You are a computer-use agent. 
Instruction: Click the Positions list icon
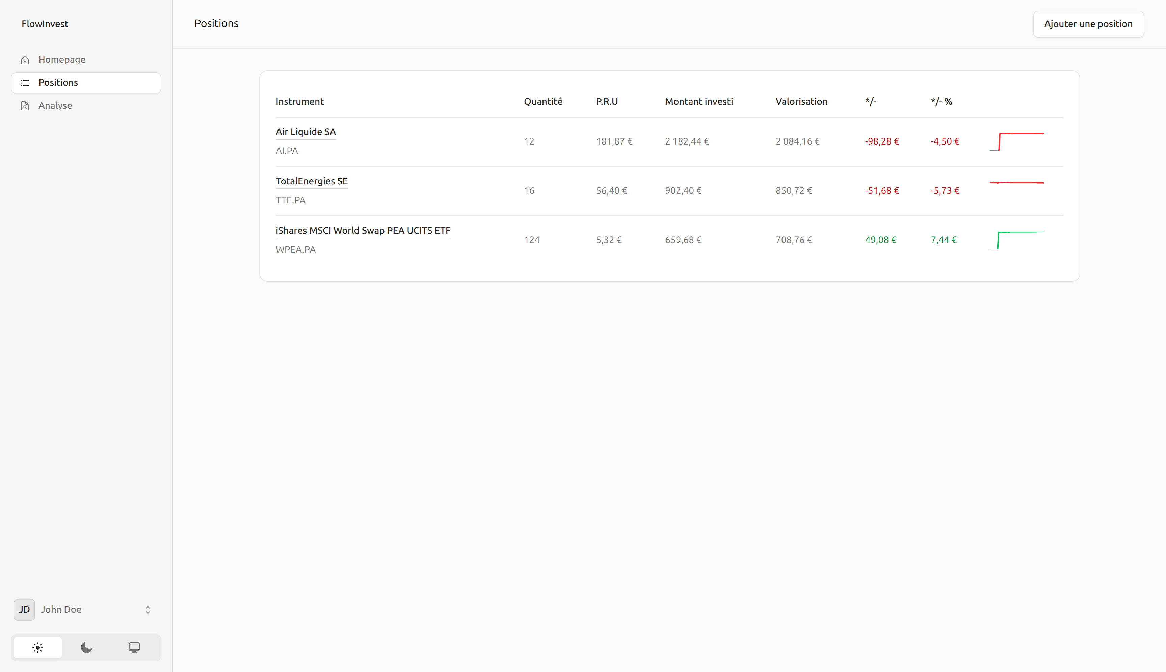[25, 83]
